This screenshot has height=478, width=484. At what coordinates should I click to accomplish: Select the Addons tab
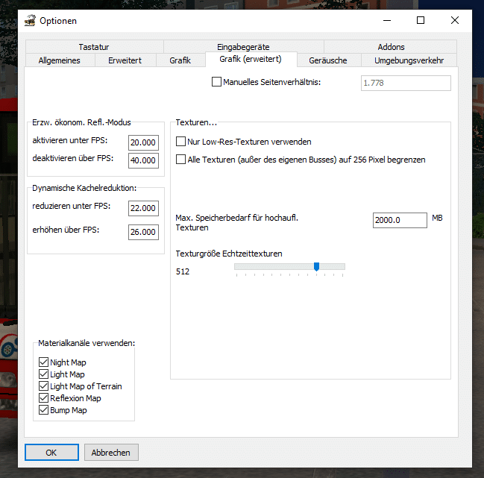tap(391, 47)
